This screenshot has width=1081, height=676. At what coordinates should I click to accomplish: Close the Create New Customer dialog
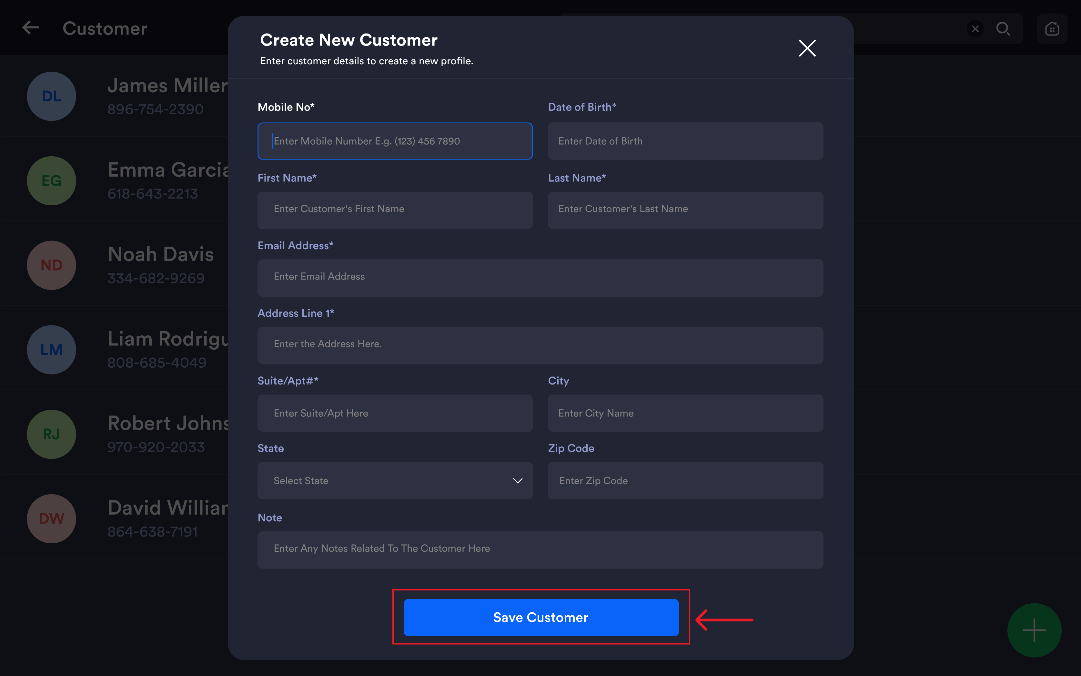(807, 48)
